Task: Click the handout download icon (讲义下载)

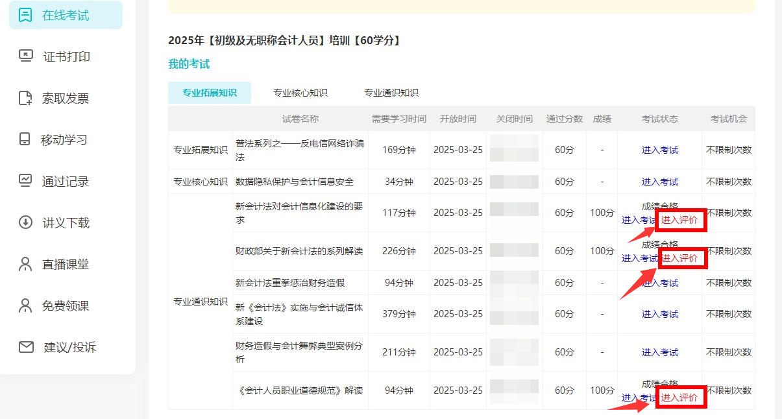Action: click(25, 222)
